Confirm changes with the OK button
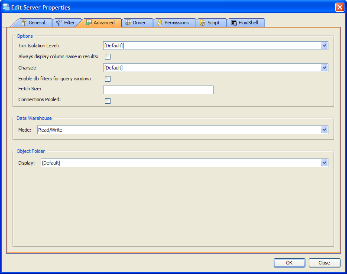The width and height of the screenshot is (347, 274). tap(289, 263)
